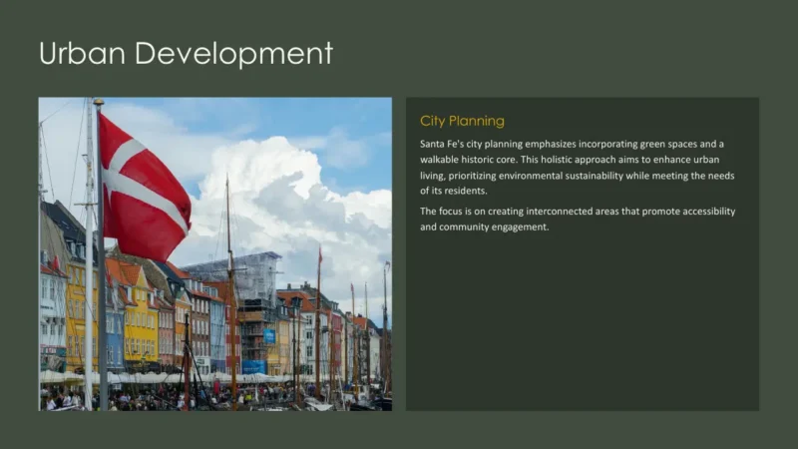Click the Nyhavn harbor photo with flag

coord(215,254)
